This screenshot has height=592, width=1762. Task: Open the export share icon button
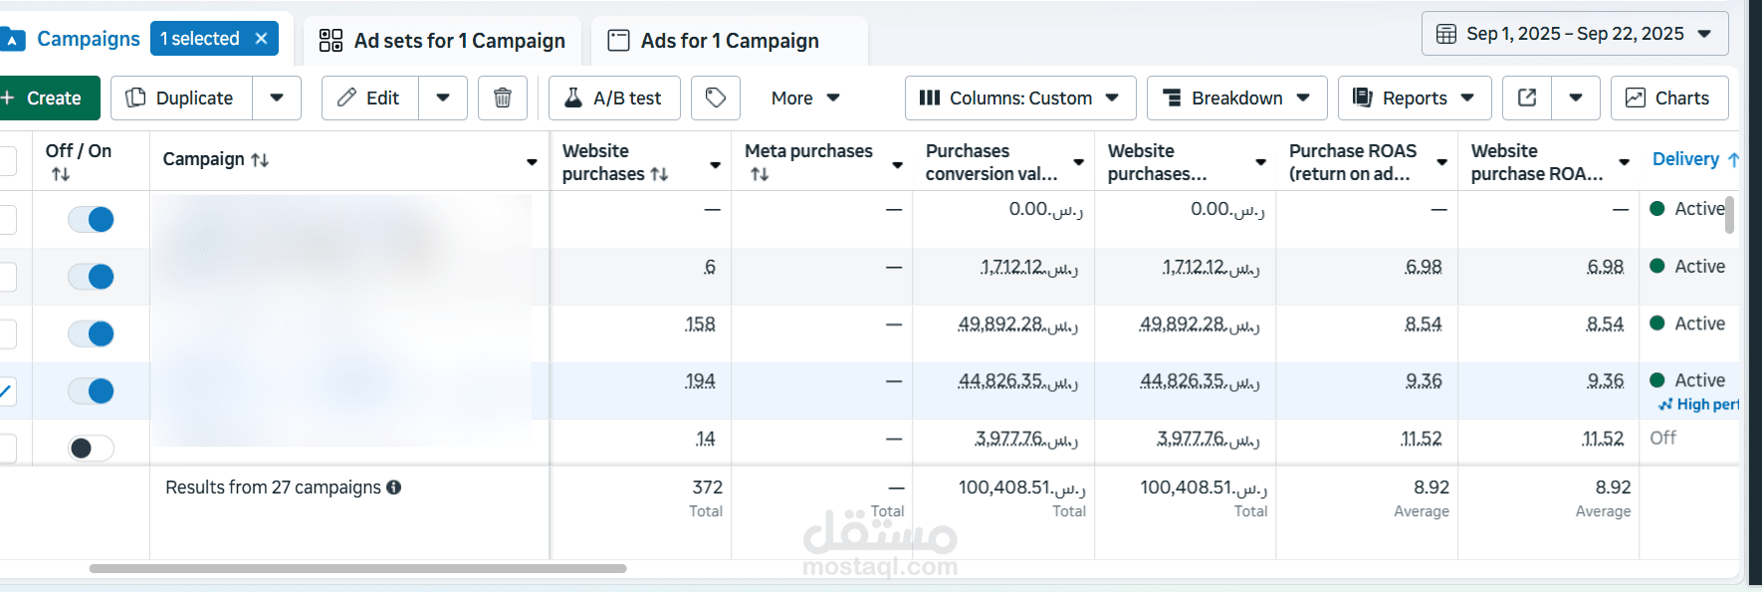click(x=1527, y=98)
